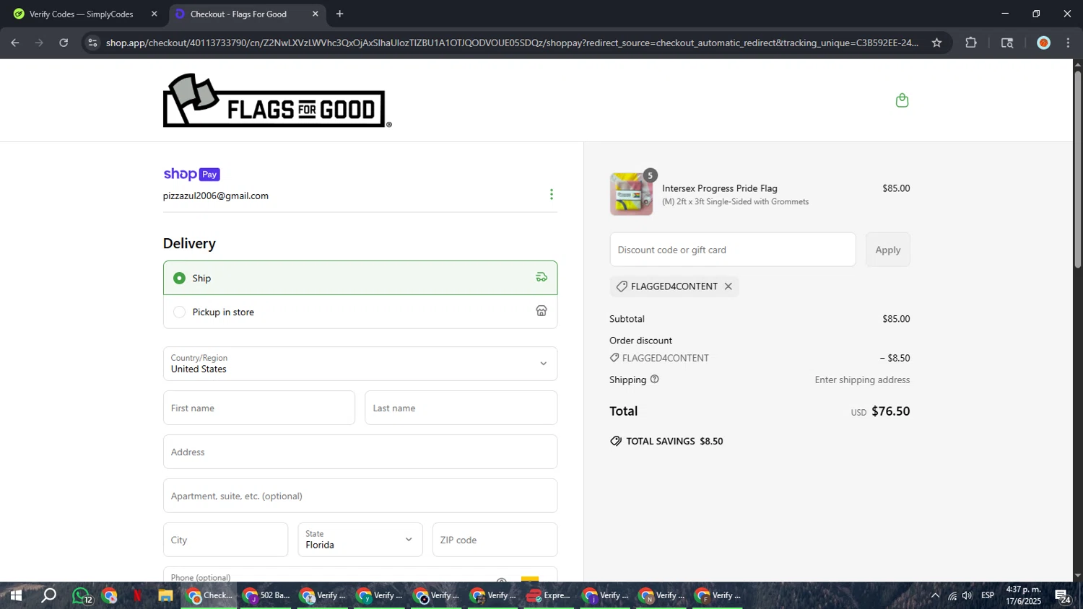Reload the checkout page
Screen dimensions: 1083x609
[64, 43]
